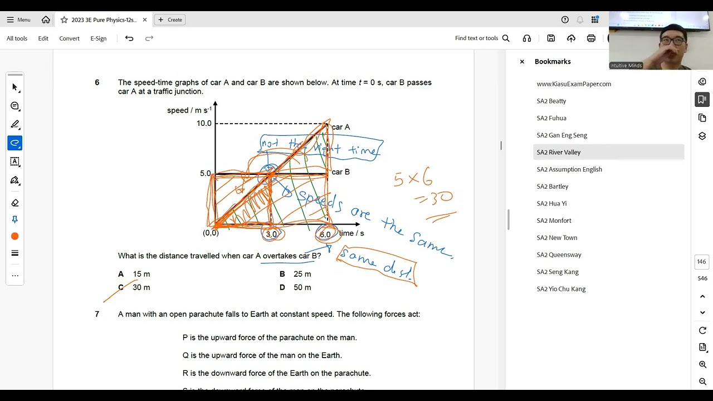Open the more tools ellipsis
The width and height of the screenshot is (713, 401).
click(x=15, y=276)
